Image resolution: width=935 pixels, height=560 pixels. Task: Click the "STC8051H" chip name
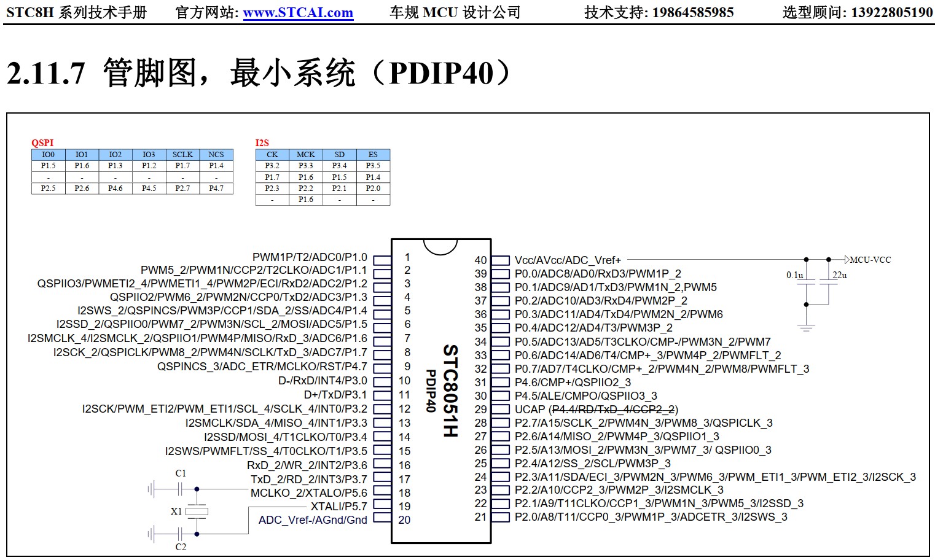[451, 391]
